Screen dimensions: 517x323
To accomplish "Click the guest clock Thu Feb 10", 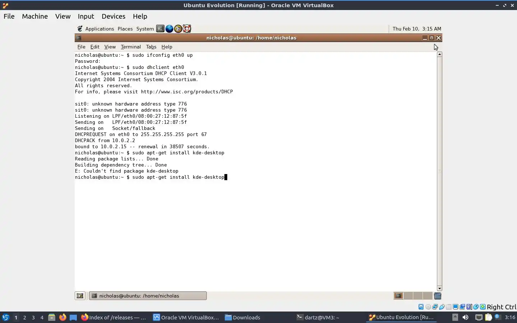I will (x=417, y=29).
